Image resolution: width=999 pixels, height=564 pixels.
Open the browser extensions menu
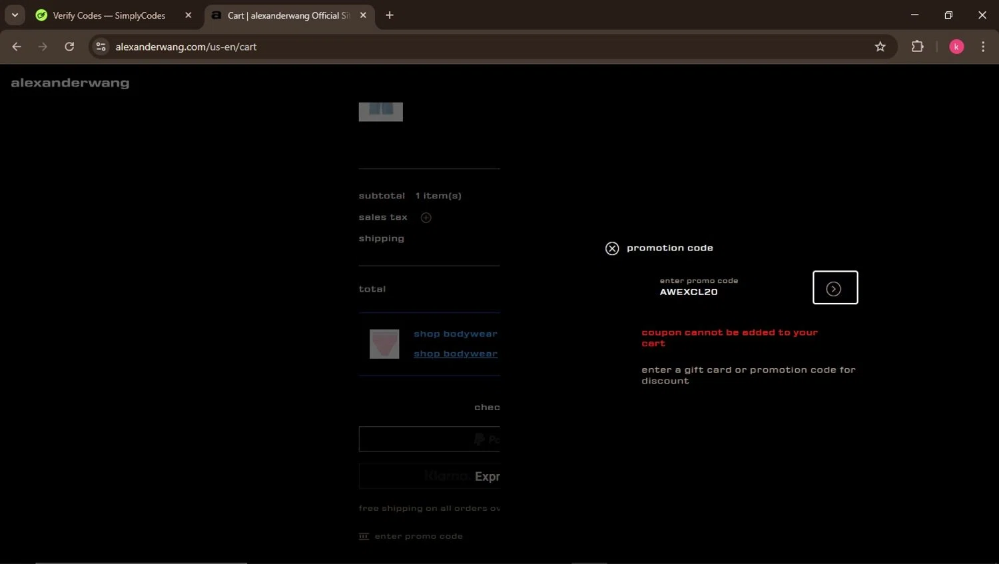point(917,47)
